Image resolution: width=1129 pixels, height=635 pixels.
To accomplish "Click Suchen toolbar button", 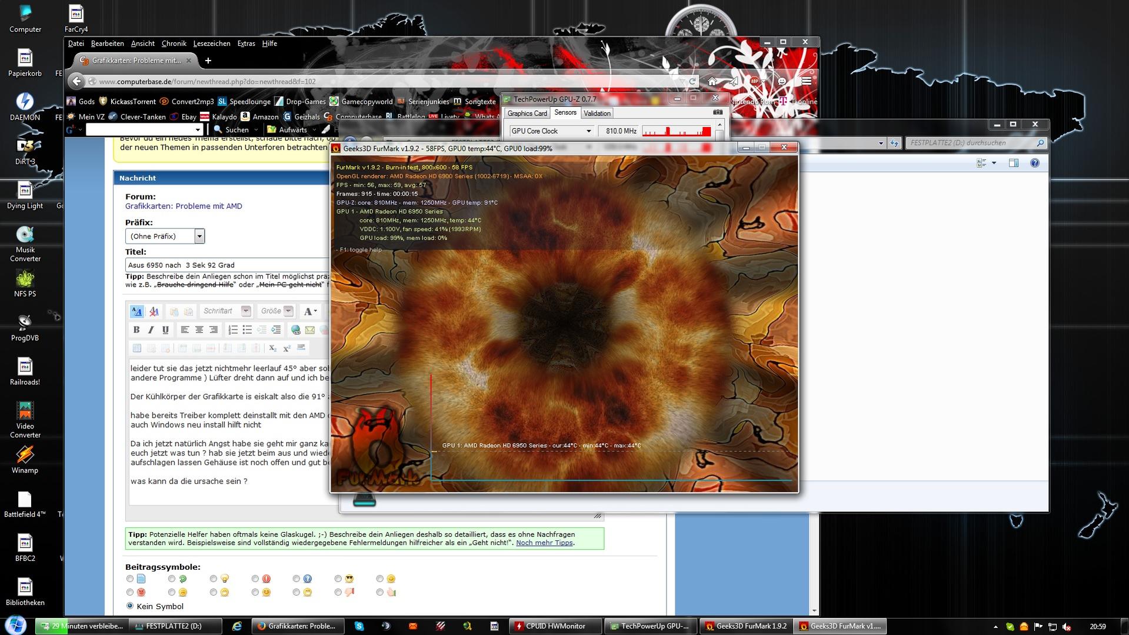I will [232, 130].
